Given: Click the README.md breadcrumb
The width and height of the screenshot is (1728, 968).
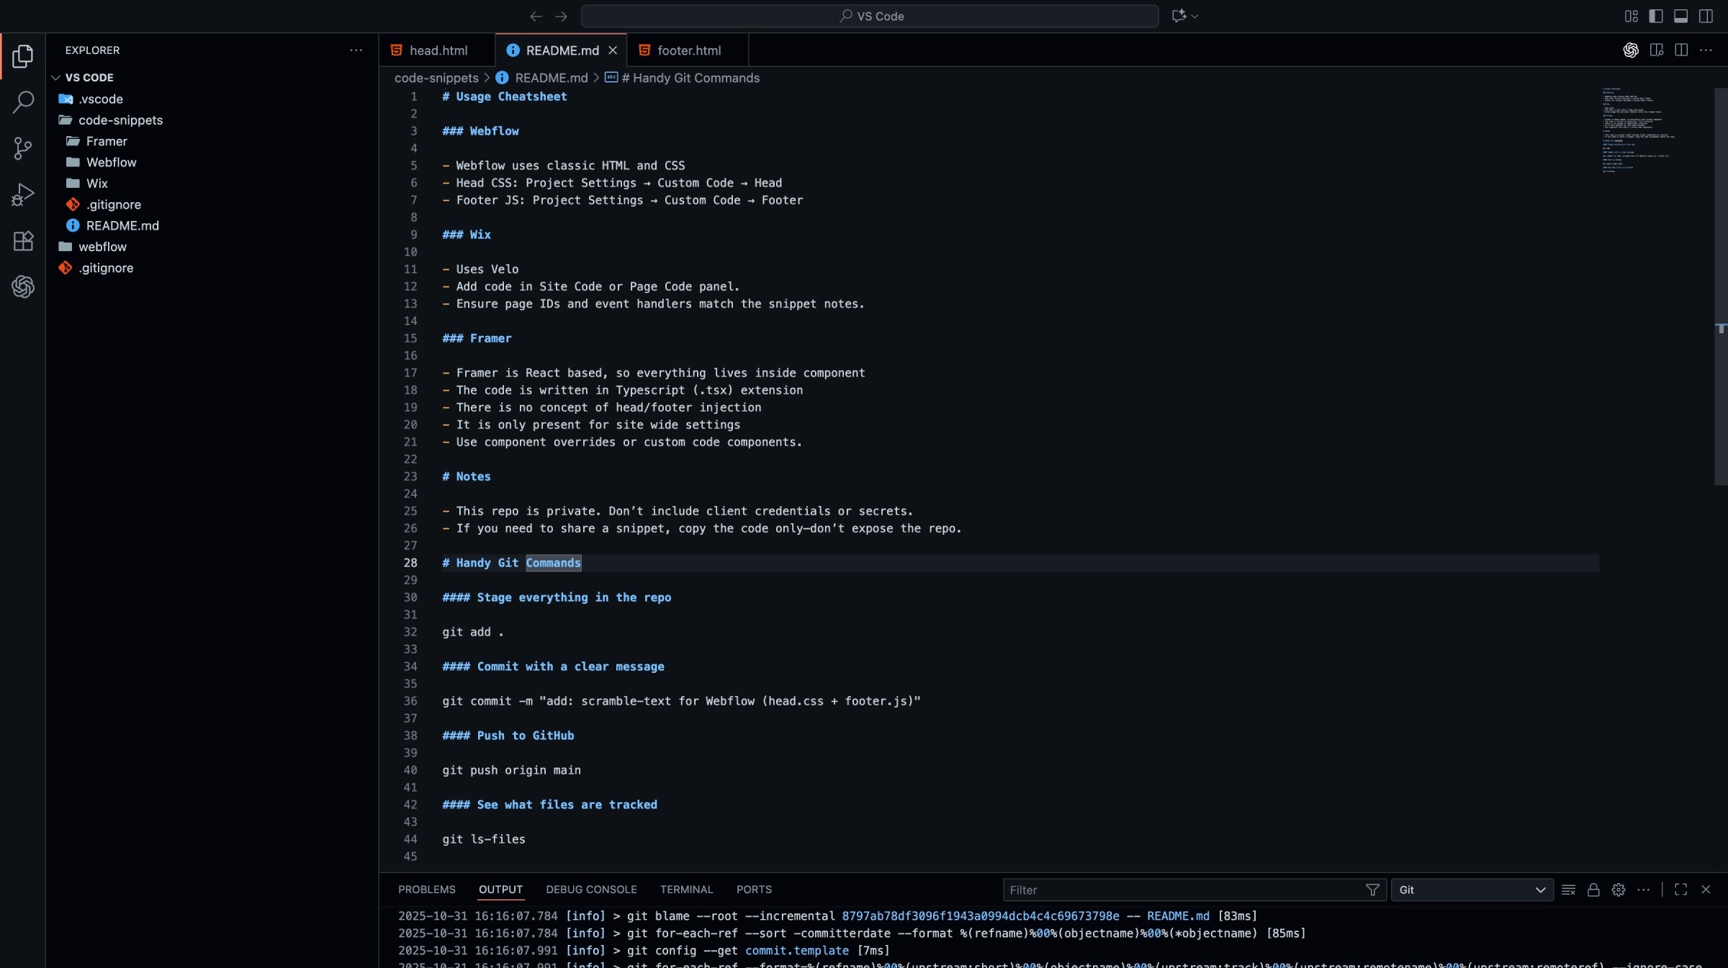Looking at the screenshot, I should [x=551, y=78].
